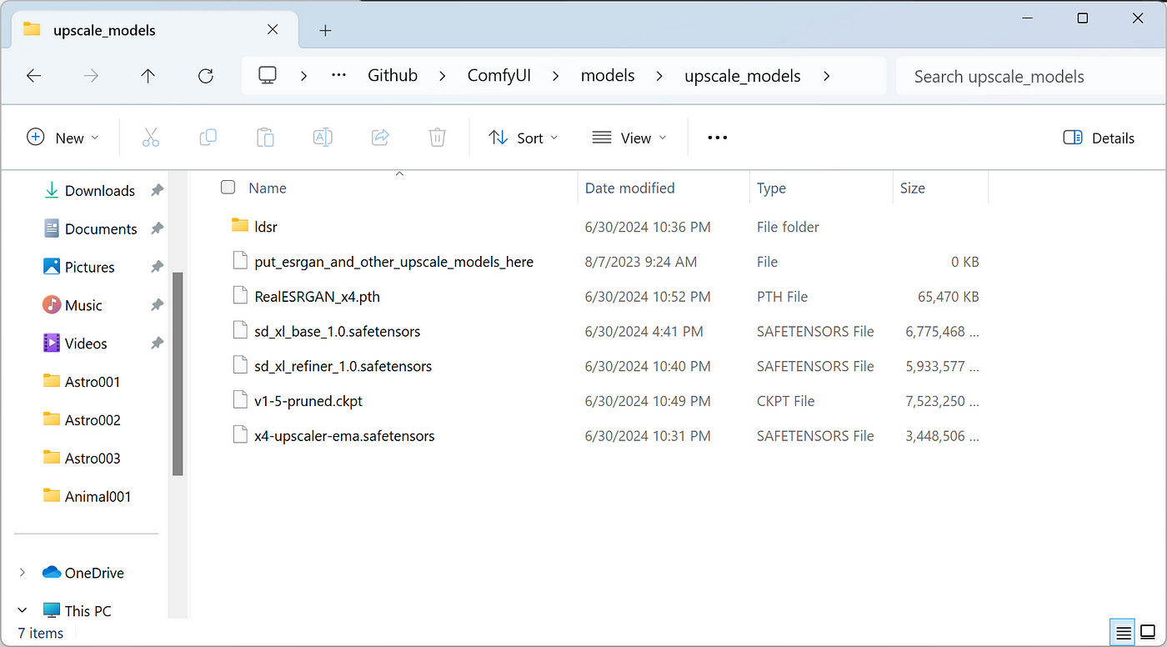Click the Paste icon in the toolbar

pos(265,138)
